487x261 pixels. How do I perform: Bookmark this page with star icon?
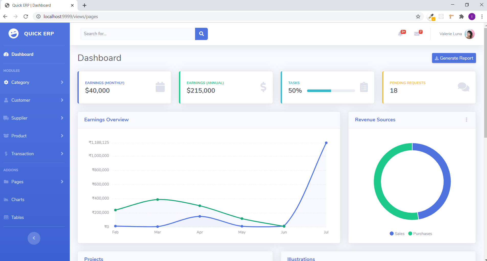[x=418, y=17]
